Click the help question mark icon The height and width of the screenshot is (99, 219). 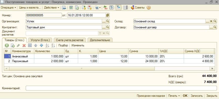[x=149, y=8]
